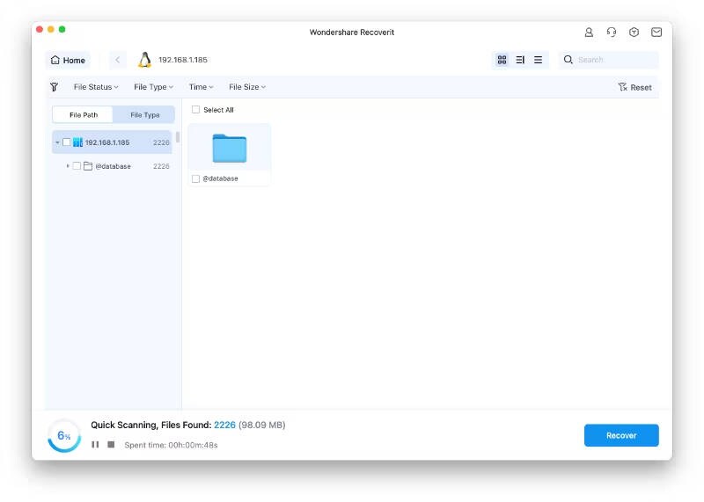Viewport: 704px width, 502px height.
Task: Switch to the File Type tab
Action: point(144,115)
